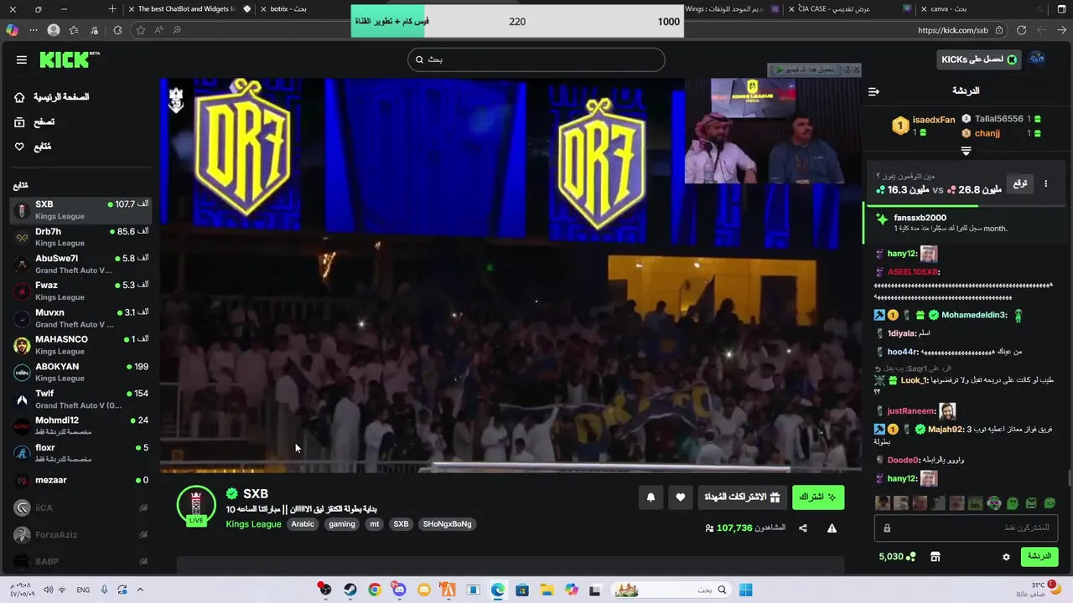The width and height of the screenshot is (1073, 603).
Task: Collapse the chat panel with arrow icon
Action: point(873,91)
